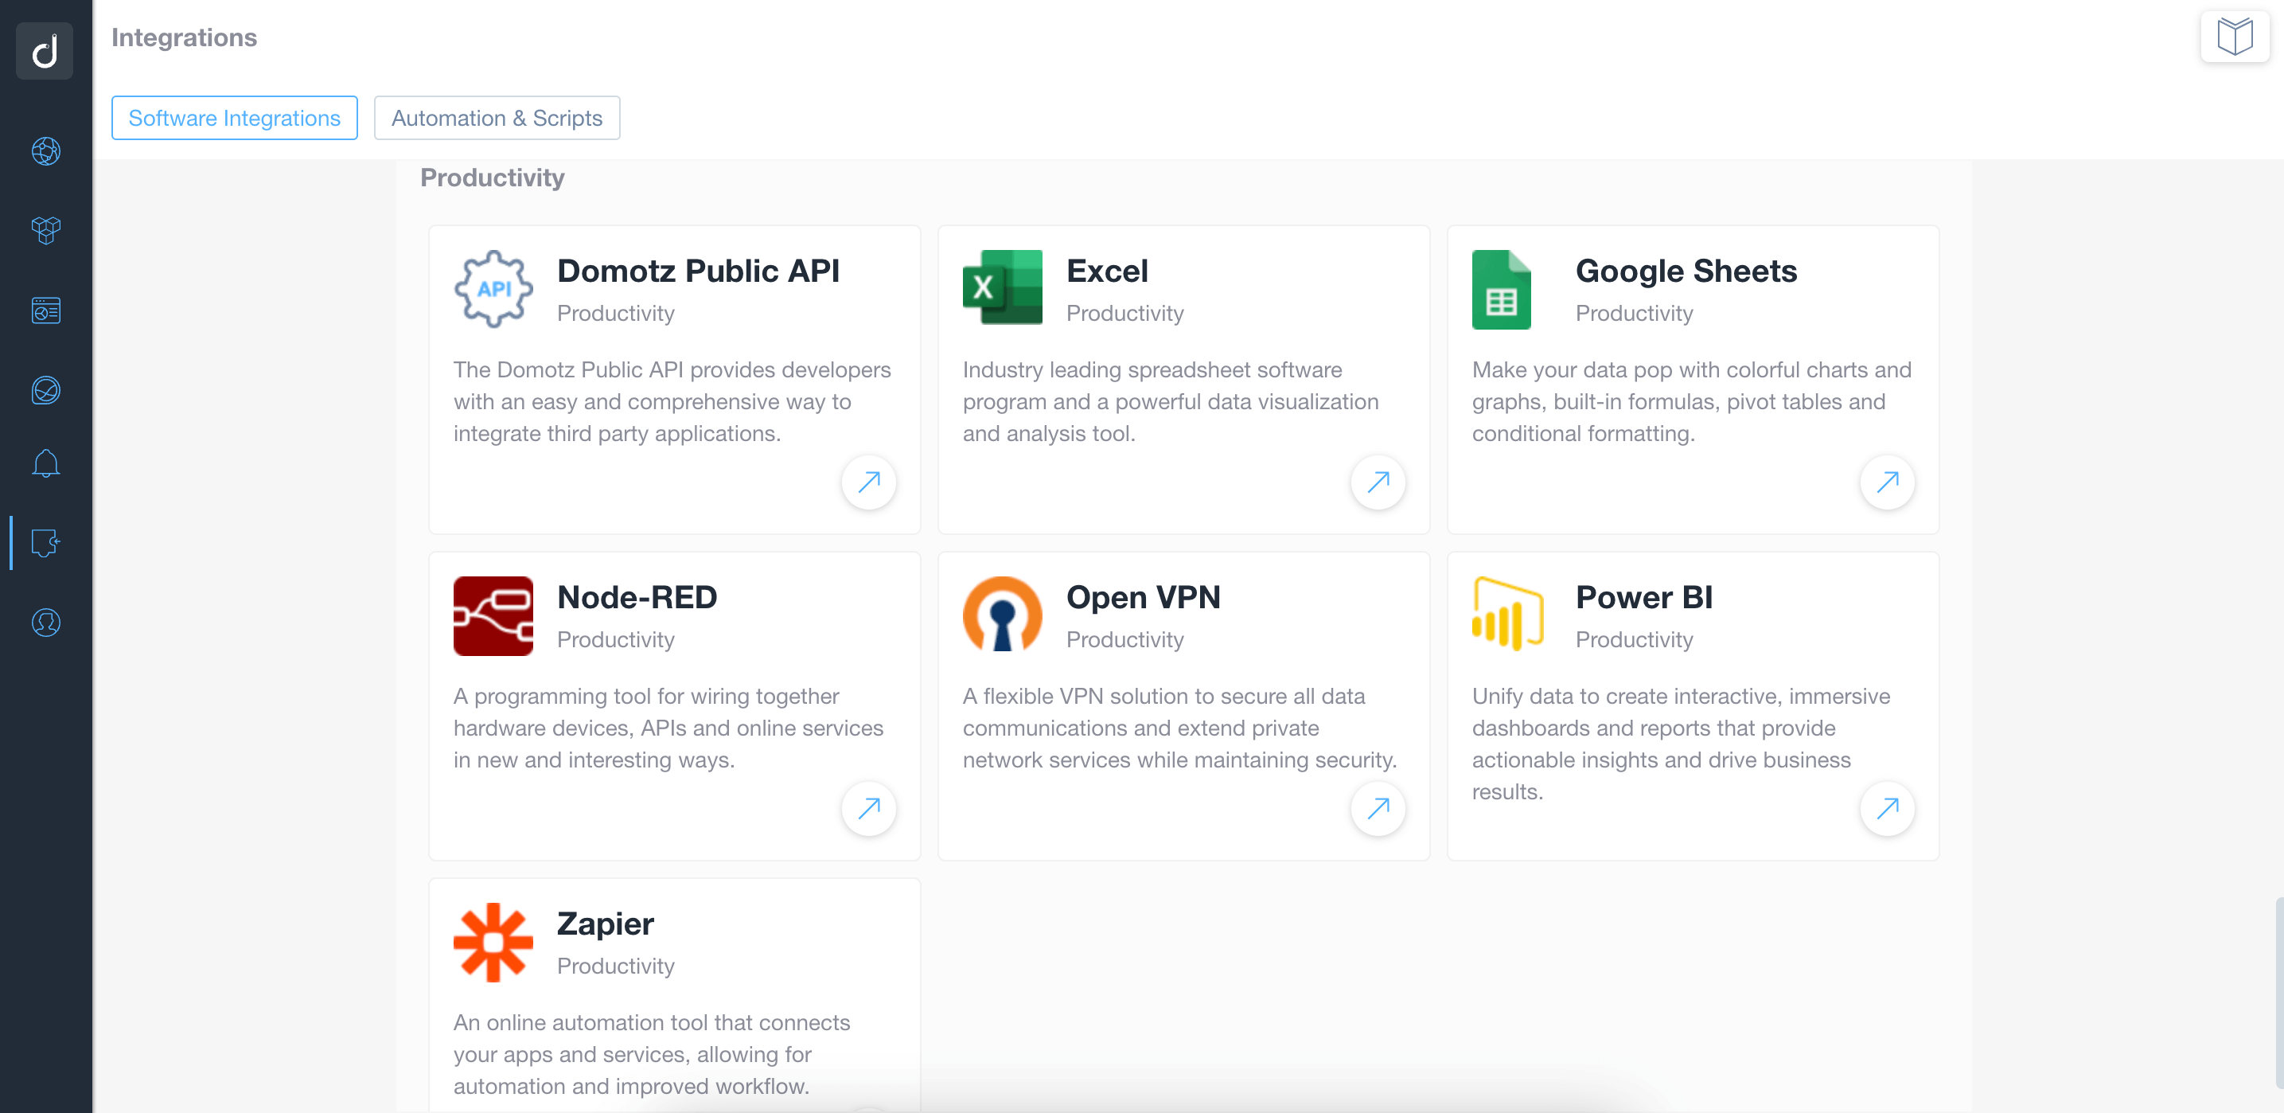Click the Excel logo
2284x1113 pixels.
click(x=1002, y=287)
